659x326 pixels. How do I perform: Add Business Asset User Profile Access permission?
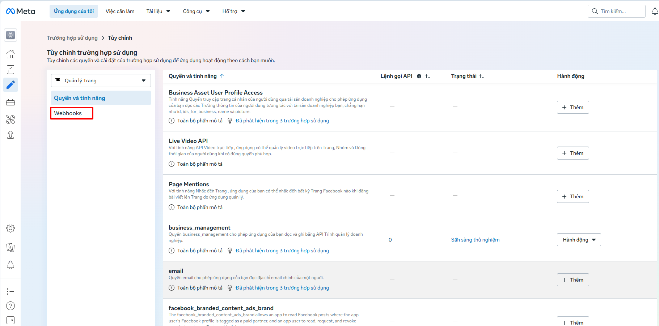click(x=573, y=107)
